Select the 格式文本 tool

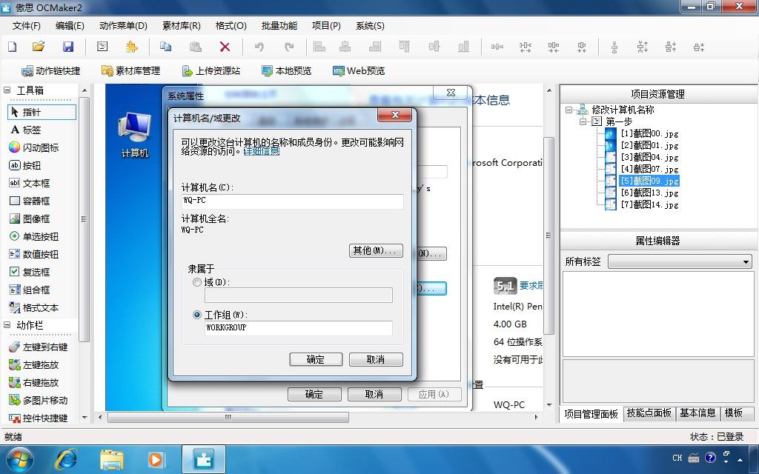[x=34, y=307]
